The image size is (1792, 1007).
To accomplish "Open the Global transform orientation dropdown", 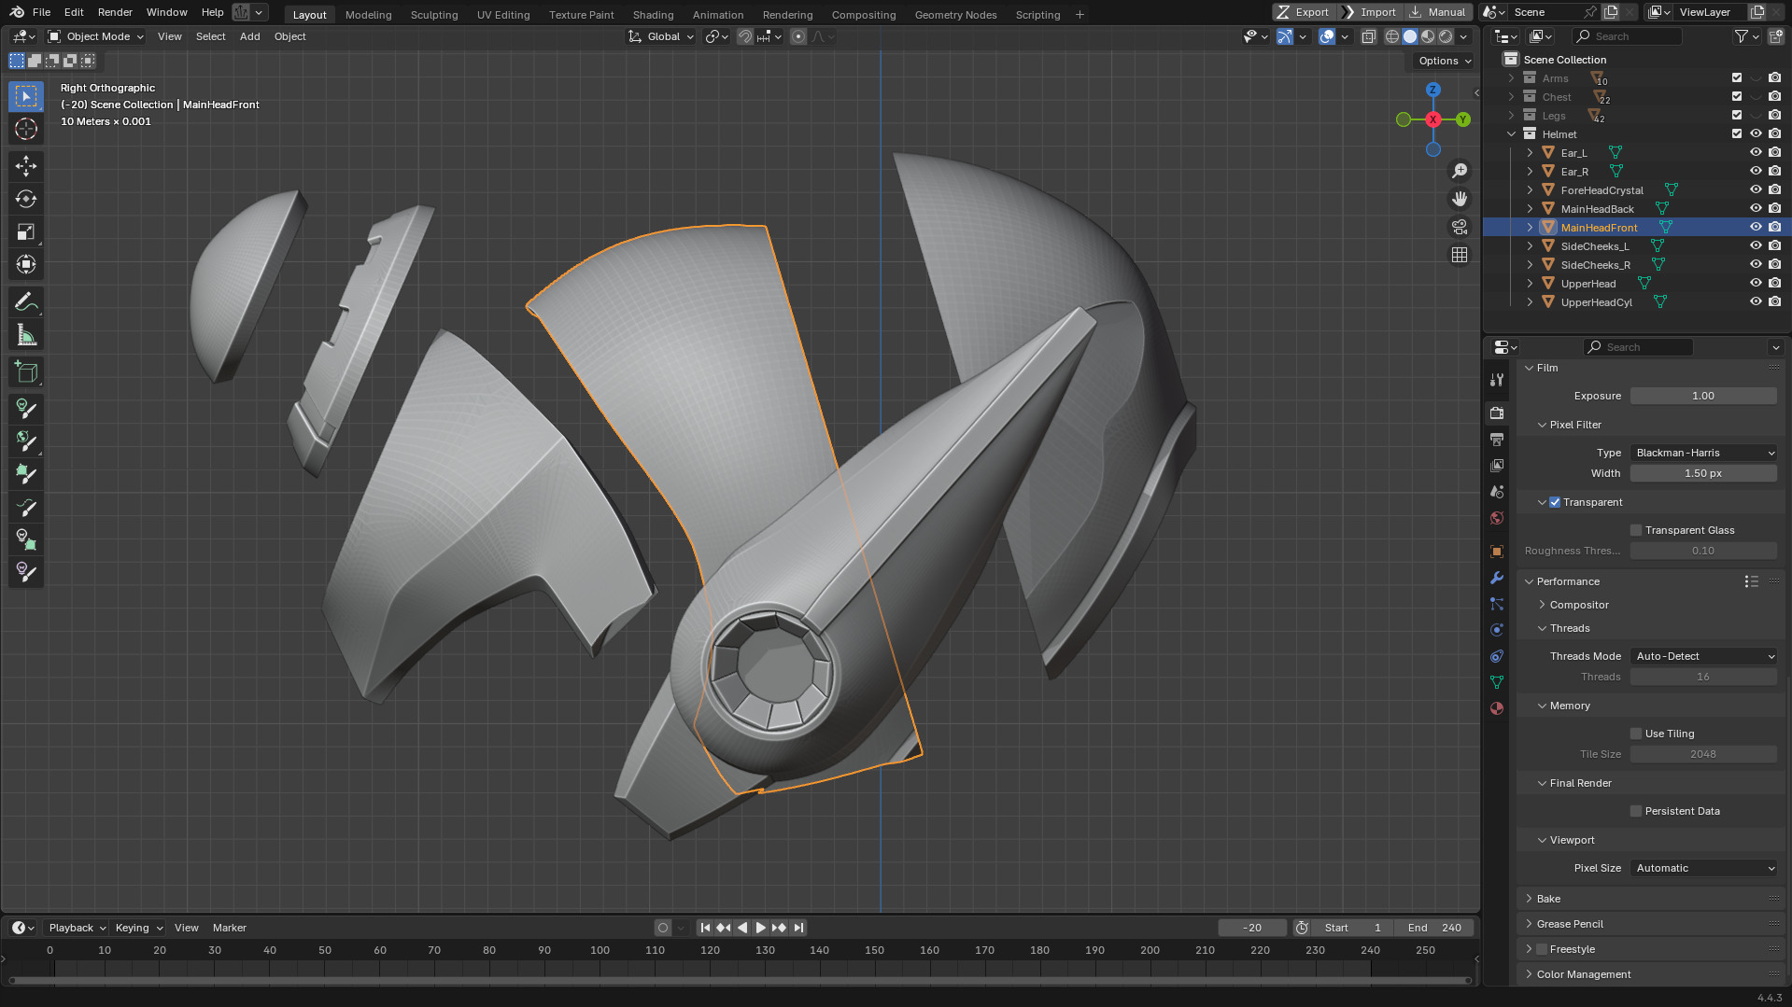I will (x=662, y=36).
